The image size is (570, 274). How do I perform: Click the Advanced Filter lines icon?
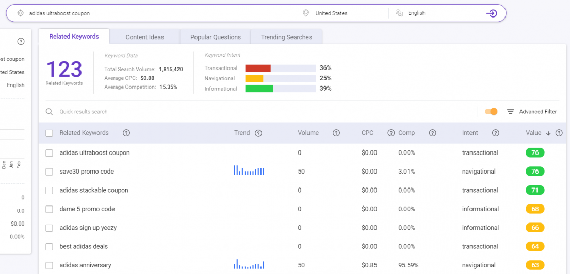coord(510,112)
